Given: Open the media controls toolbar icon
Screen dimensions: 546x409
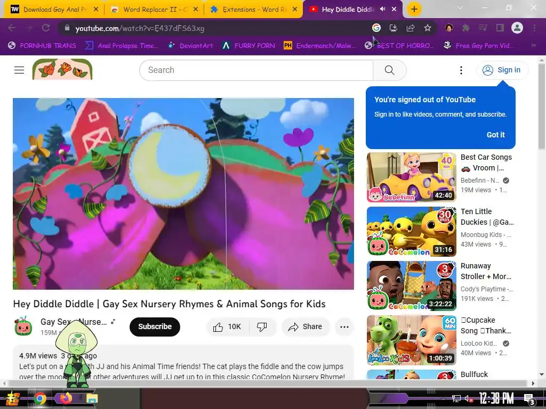Looking at the screenshot, I should point(483,28).
